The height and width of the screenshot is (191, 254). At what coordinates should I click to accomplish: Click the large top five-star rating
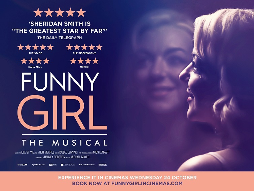(x=60, y=12)
